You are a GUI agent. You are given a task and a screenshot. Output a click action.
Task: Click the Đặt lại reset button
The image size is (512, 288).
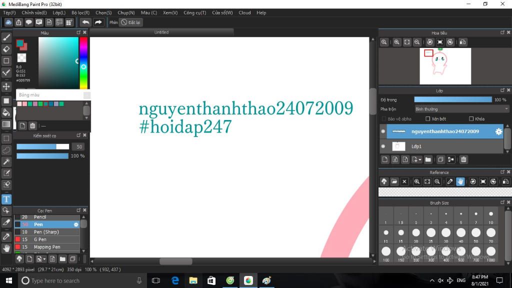point(130,22)
